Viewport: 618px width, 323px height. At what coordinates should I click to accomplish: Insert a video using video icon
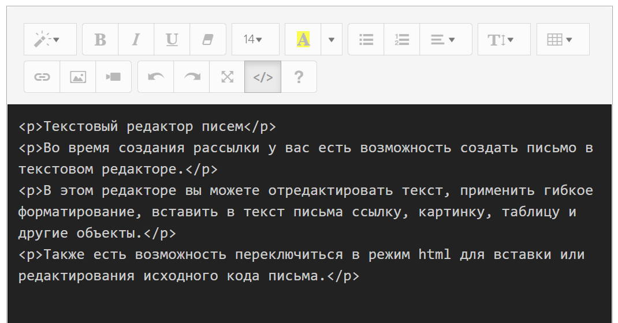click(113, 77)
